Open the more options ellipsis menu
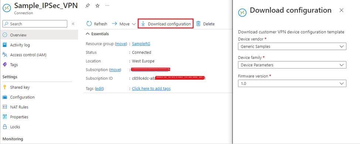Image resolution: width=360 pixels, height=144 pixels. [x=107, y=6]
